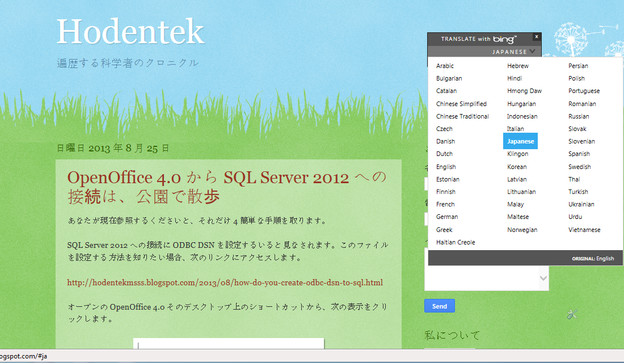Open the hodentekmsss ODBC DSN link
The image size is (624, 363).
pyautogui.click(x=225, y=282)
